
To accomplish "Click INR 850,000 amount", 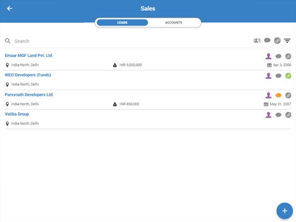I will click(129, 104).
